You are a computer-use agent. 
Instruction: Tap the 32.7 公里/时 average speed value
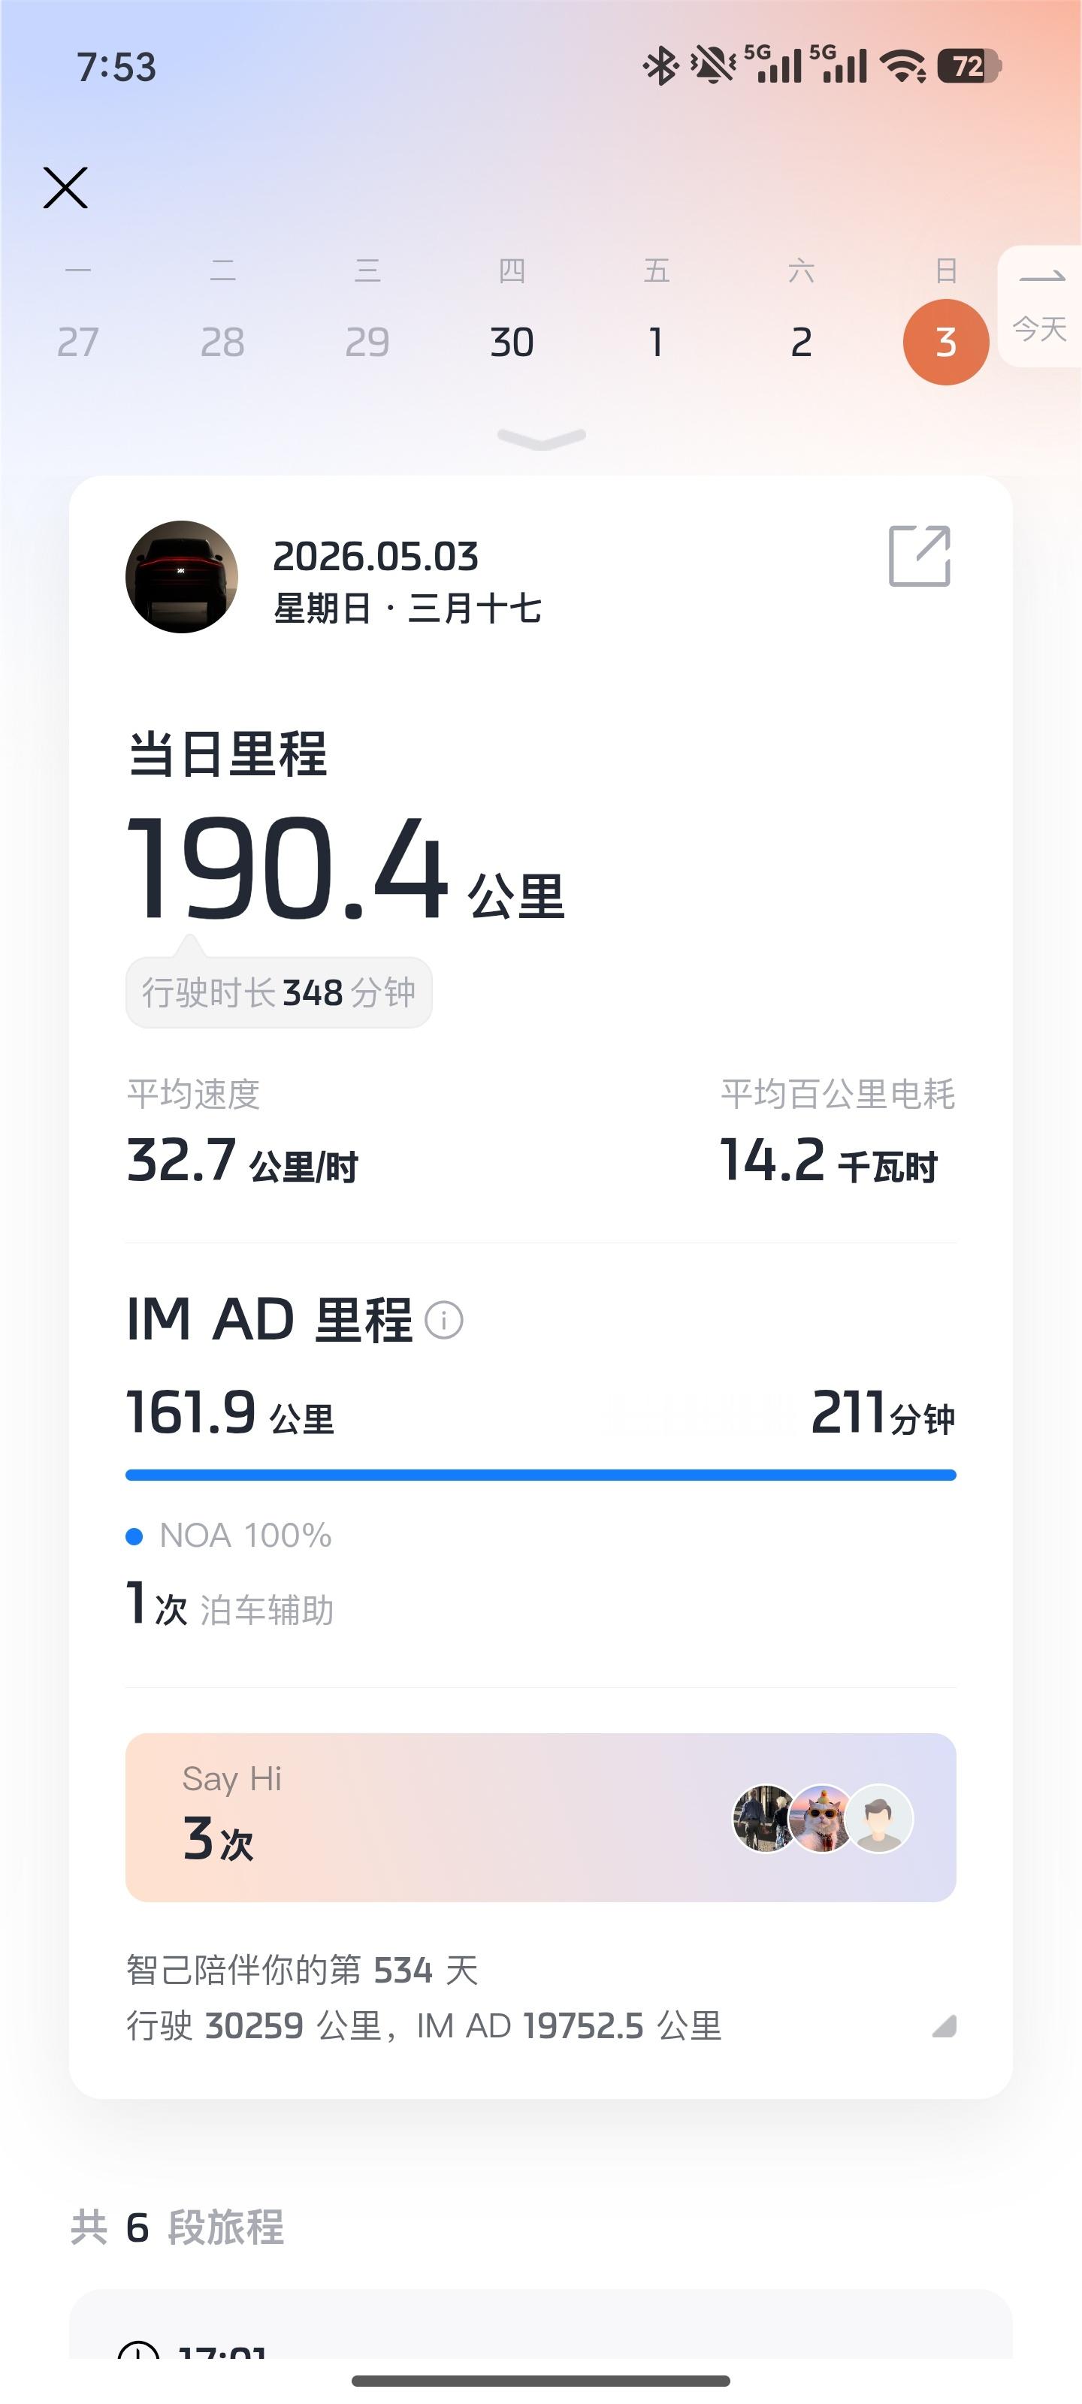click(x=242, y=1160)
